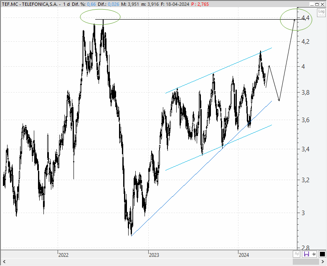This screenshot has height=266, width=327.
Task: Maximize the TEF.MC chart window
Action: tap(317, 4)
